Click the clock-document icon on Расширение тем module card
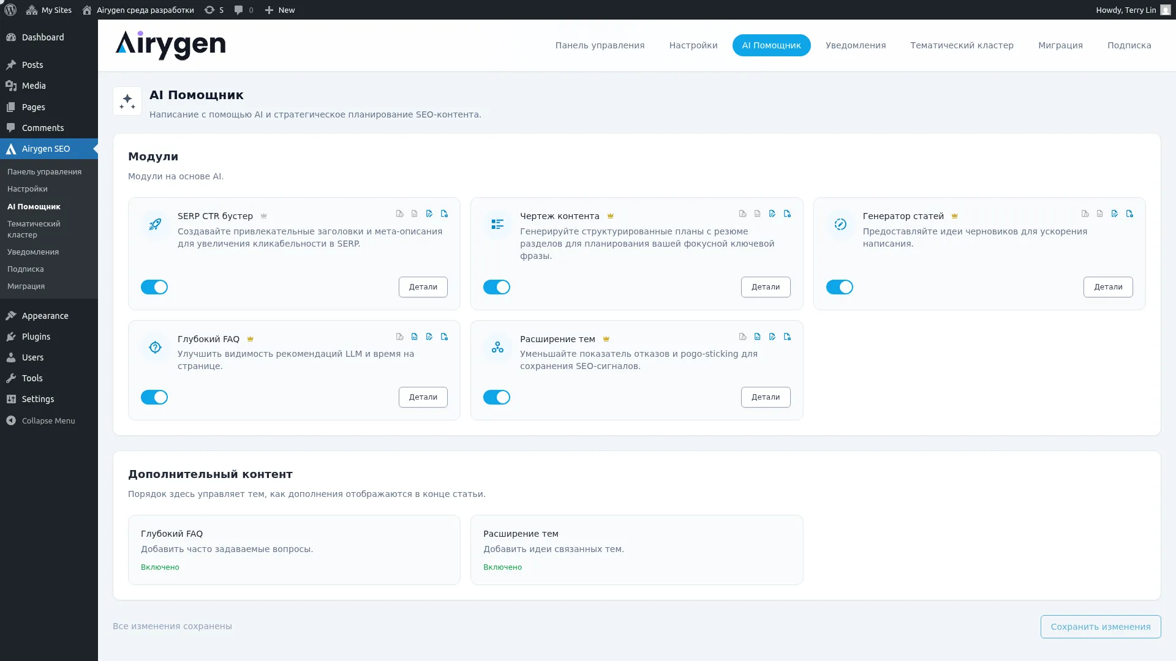 point(742,337)
